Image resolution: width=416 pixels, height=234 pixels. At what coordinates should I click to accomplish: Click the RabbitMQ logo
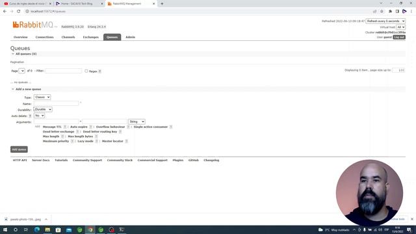click(33, 25)
